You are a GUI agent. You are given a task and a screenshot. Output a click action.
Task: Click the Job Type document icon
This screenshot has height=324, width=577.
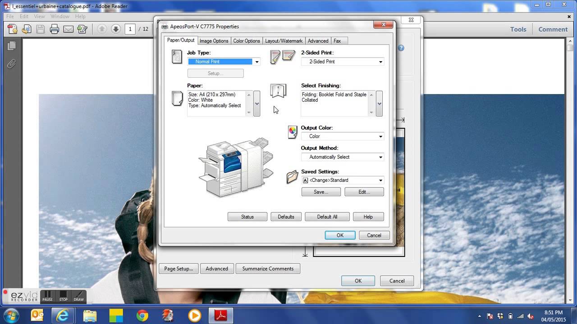click(177, 57)
